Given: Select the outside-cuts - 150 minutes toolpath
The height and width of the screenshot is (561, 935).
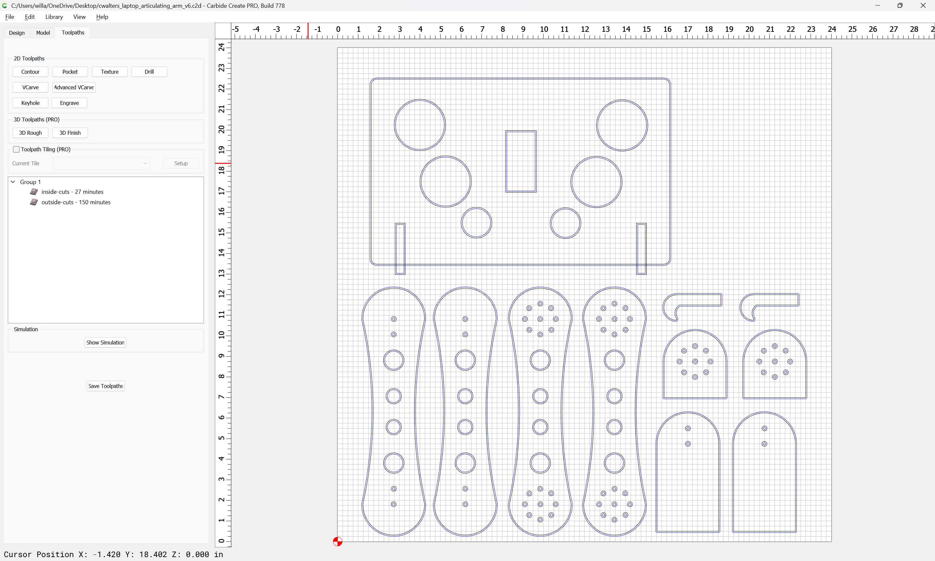Looking at the screenshot, I should point(76,202).
